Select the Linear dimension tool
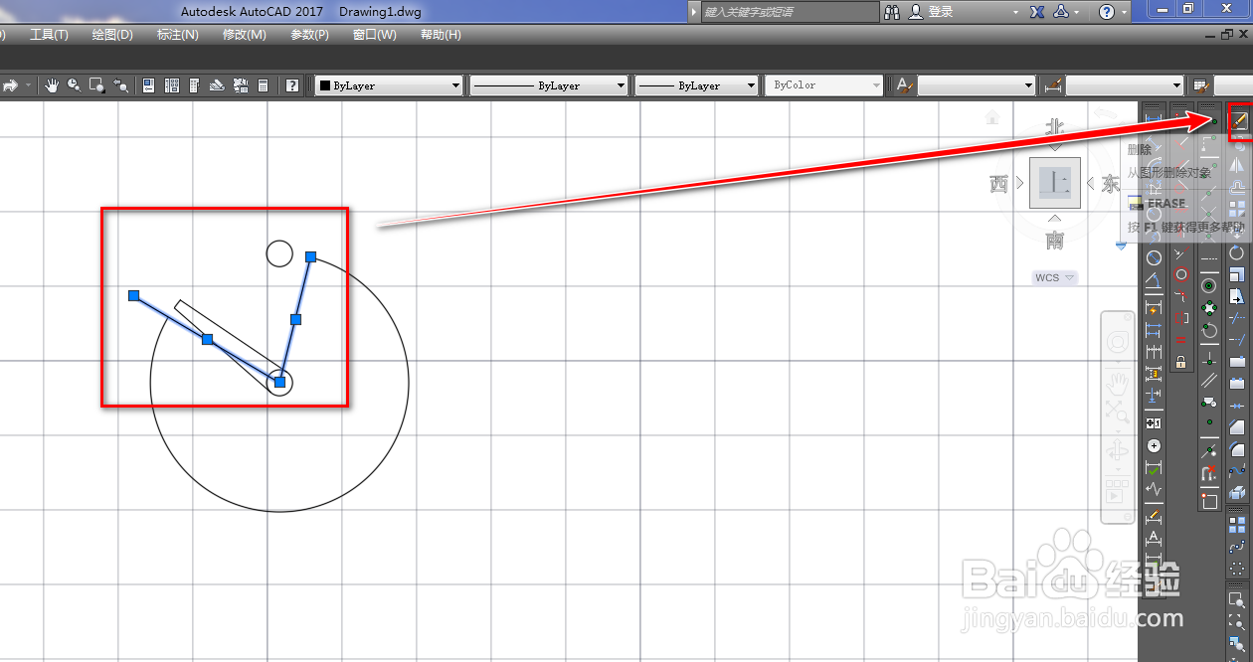This screenshot has width=1253, height=662. tap(1154, 118)
